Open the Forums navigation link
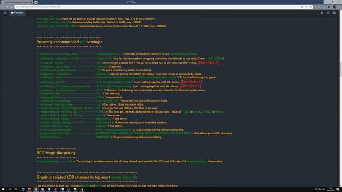This screenshot has height=192, width=342. [17, 13]
